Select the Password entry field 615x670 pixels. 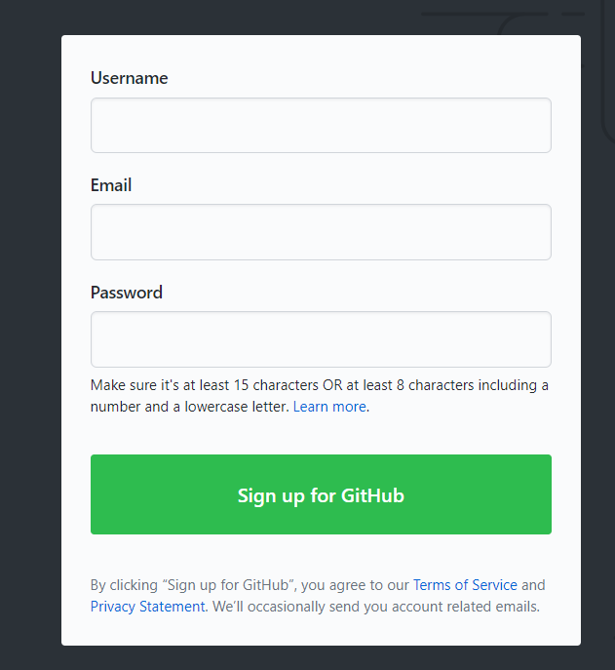point(321,339)
